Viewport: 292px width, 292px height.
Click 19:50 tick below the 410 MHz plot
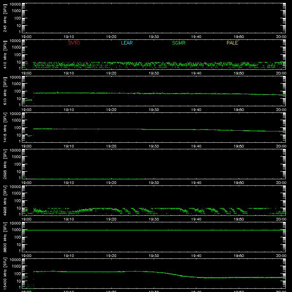click(x=239, y=73)
